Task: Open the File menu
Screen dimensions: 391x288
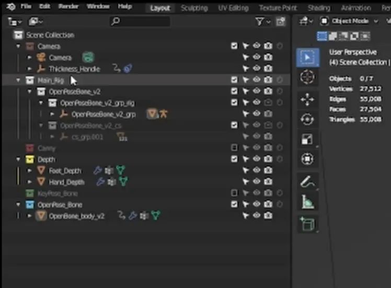Action: [26, 6]
